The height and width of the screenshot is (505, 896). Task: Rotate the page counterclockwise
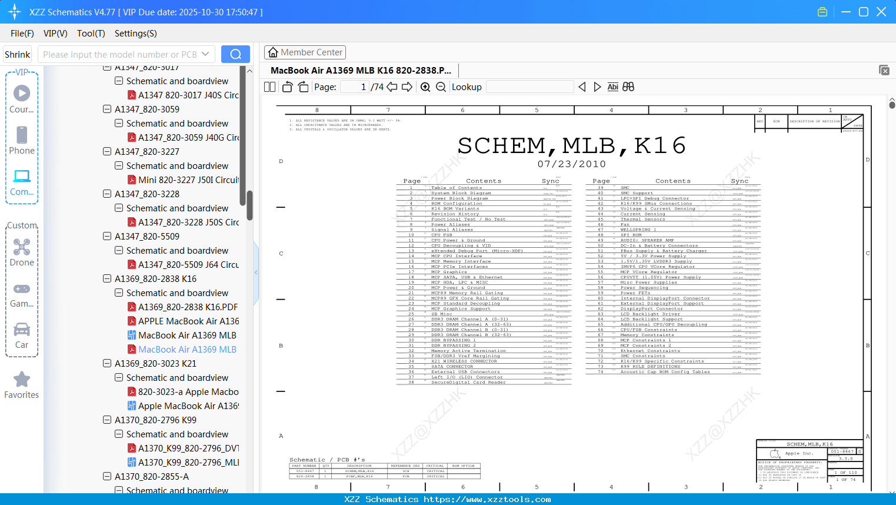pos(287,87)
